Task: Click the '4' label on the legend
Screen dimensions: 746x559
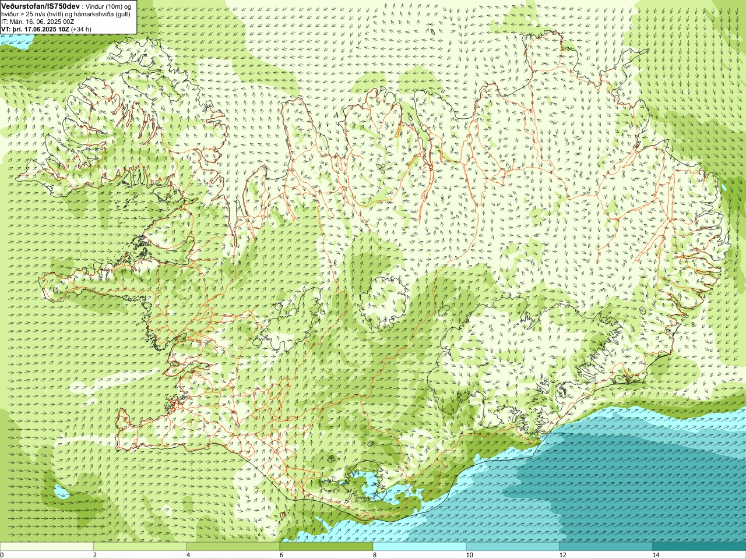Action: point(188,555)
